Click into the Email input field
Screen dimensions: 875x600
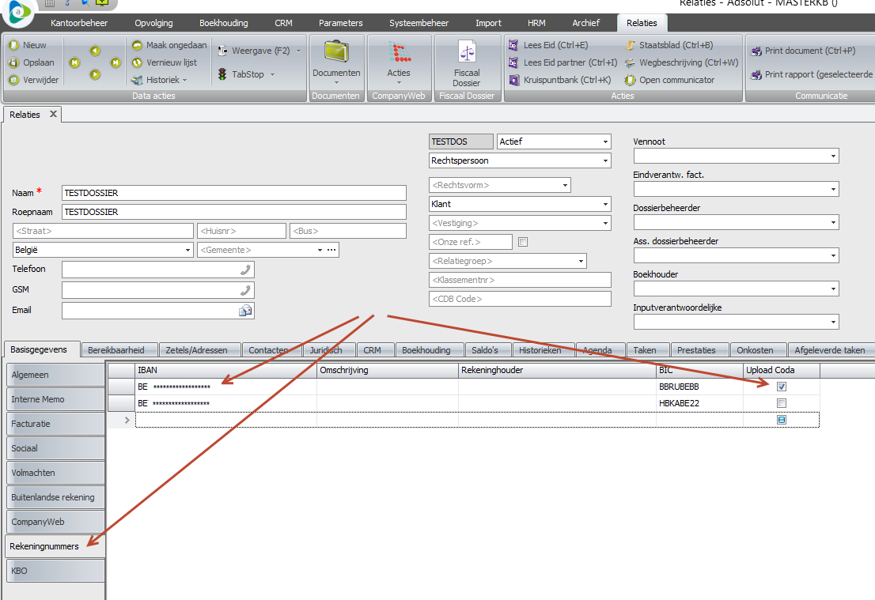click(150, 311)
